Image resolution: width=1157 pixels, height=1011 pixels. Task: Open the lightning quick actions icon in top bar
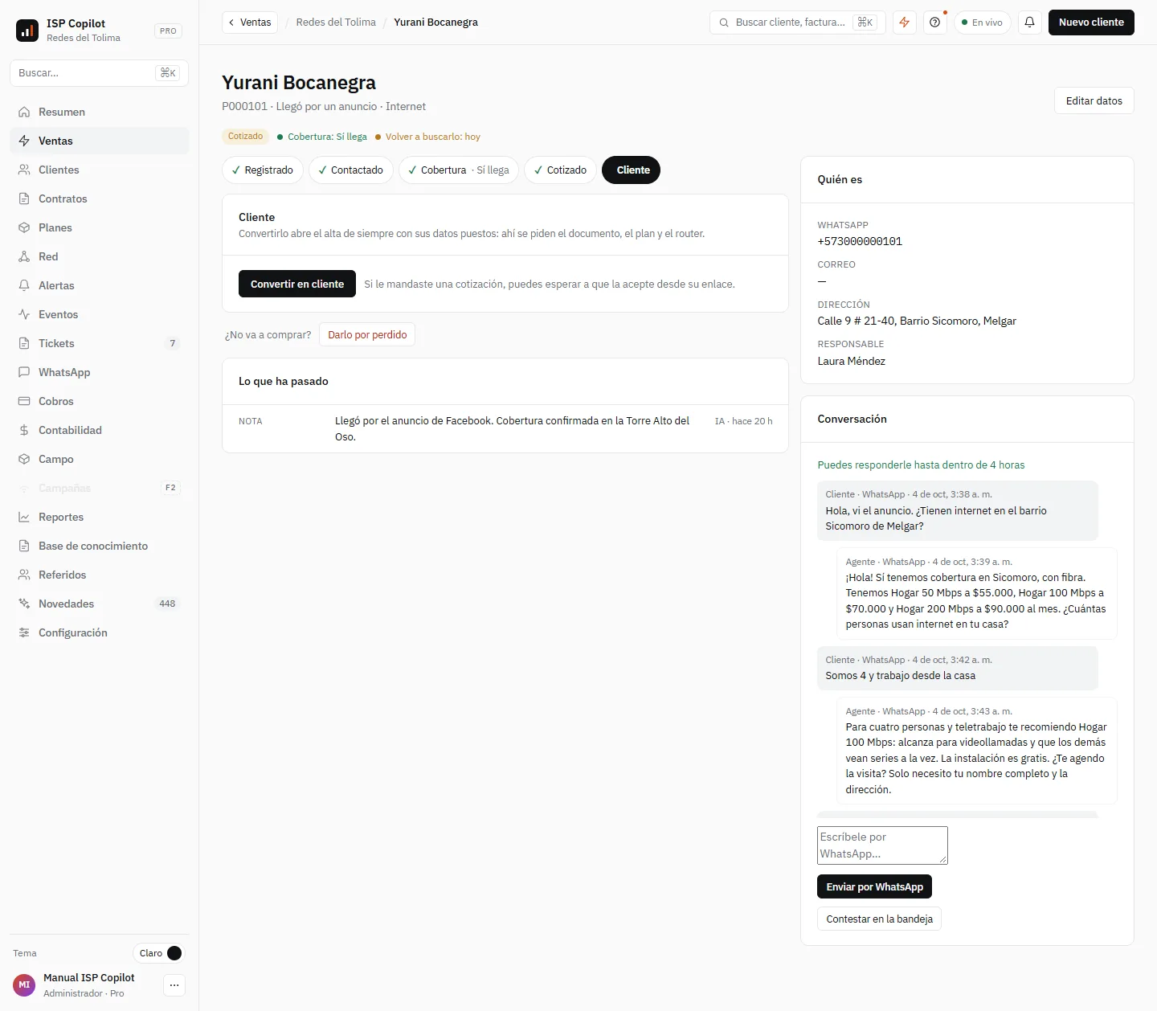click(905, 23)
